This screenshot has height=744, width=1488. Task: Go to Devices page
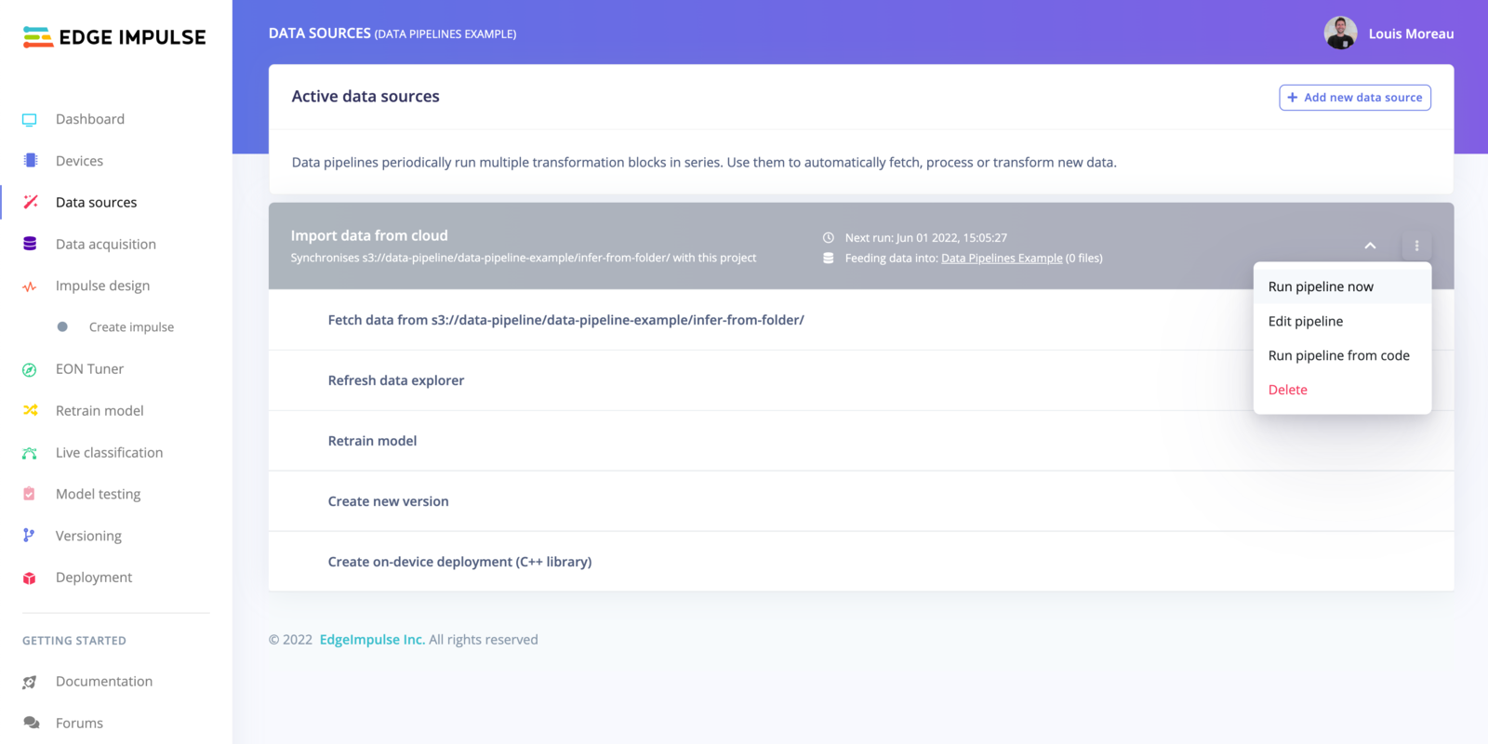click(x=79, y=161)
